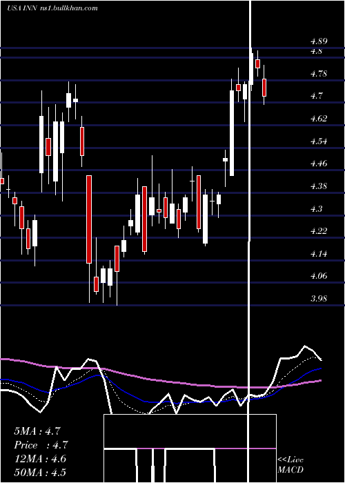Select the 4.89 price axis label
Viewport: 345px width, 483px height.
pos(319,41)
